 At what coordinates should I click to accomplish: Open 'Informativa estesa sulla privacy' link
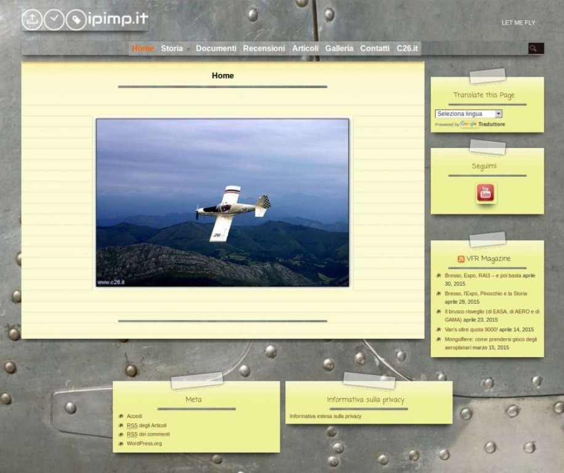326,416
